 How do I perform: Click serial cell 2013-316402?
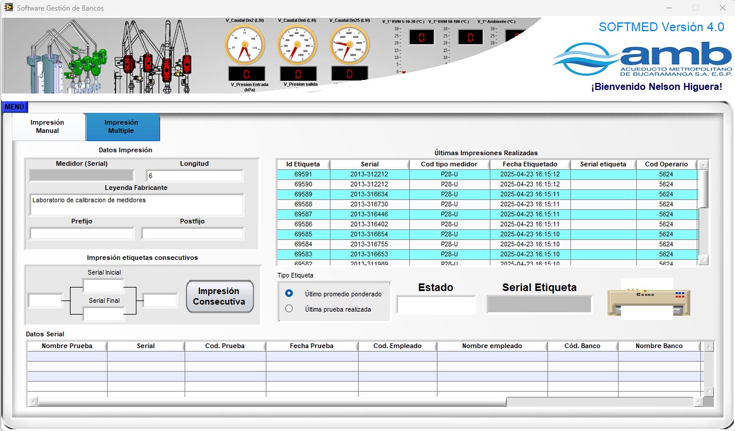(x=369, y=224)
